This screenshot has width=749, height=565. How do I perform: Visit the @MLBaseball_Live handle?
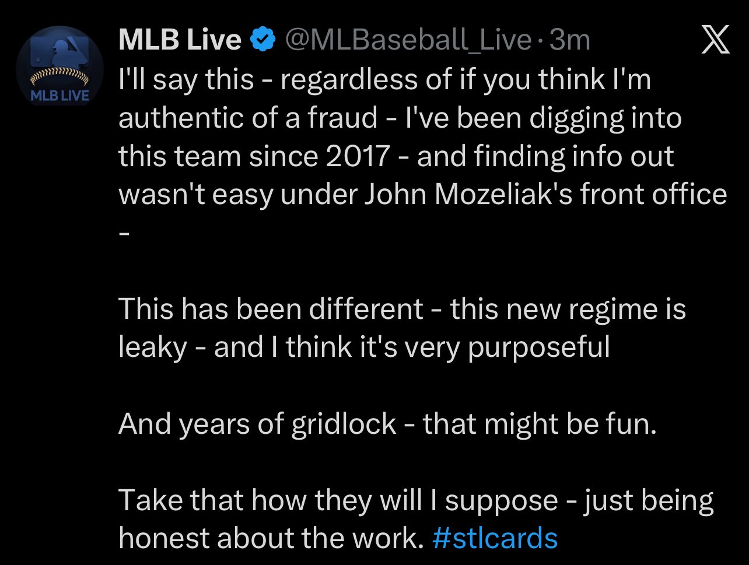tap(407, 40)
